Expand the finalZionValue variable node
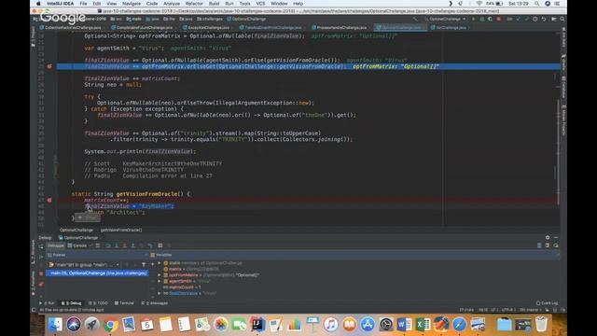597x336 pixels. 160,293
